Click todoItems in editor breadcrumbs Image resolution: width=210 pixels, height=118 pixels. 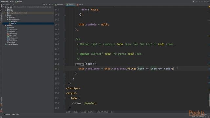point(91,112)
